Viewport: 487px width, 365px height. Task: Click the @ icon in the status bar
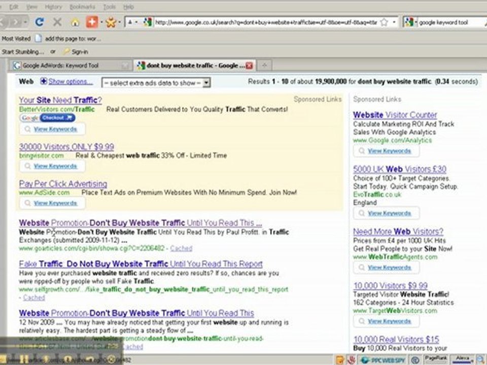point(415,360)
